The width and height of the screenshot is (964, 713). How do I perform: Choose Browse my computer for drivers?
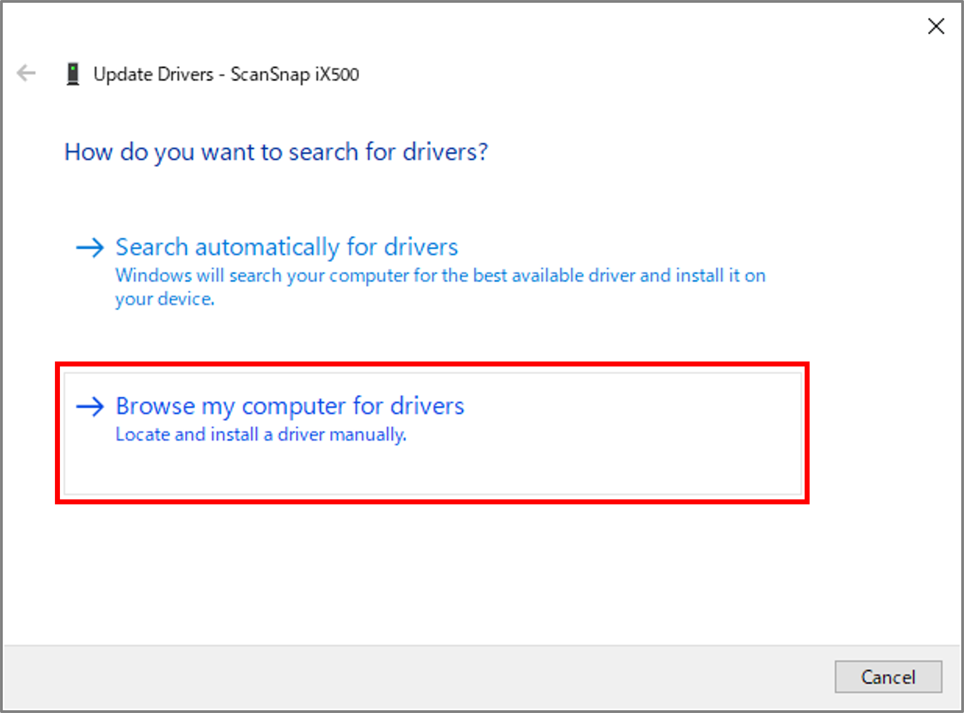pyautogui.click(x=432, y=433)
